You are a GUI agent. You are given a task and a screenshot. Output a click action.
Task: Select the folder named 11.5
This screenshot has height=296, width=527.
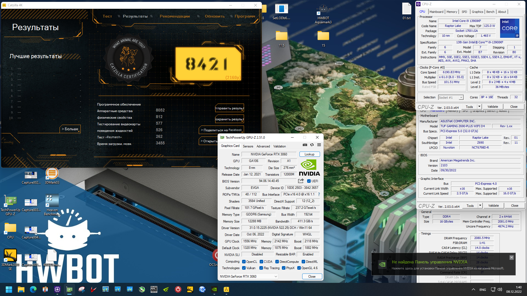coord(281,39)
